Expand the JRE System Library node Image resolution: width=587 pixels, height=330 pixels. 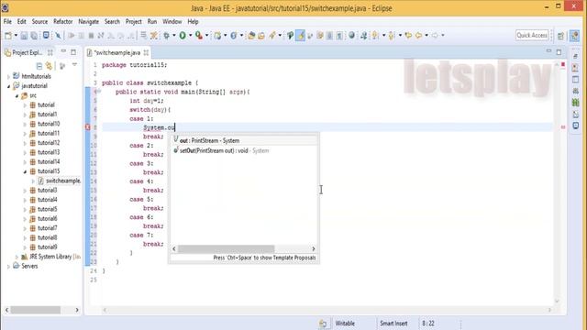pyautogui.click(x=17, y=257)
